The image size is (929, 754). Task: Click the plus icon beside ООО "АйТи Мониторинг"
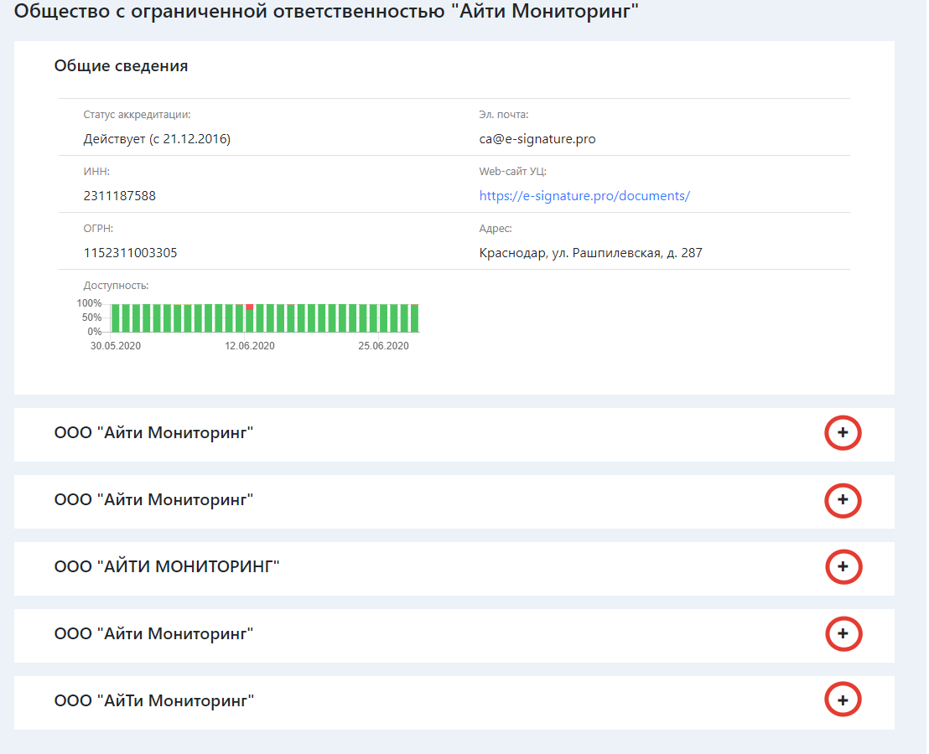pos(843,700)
